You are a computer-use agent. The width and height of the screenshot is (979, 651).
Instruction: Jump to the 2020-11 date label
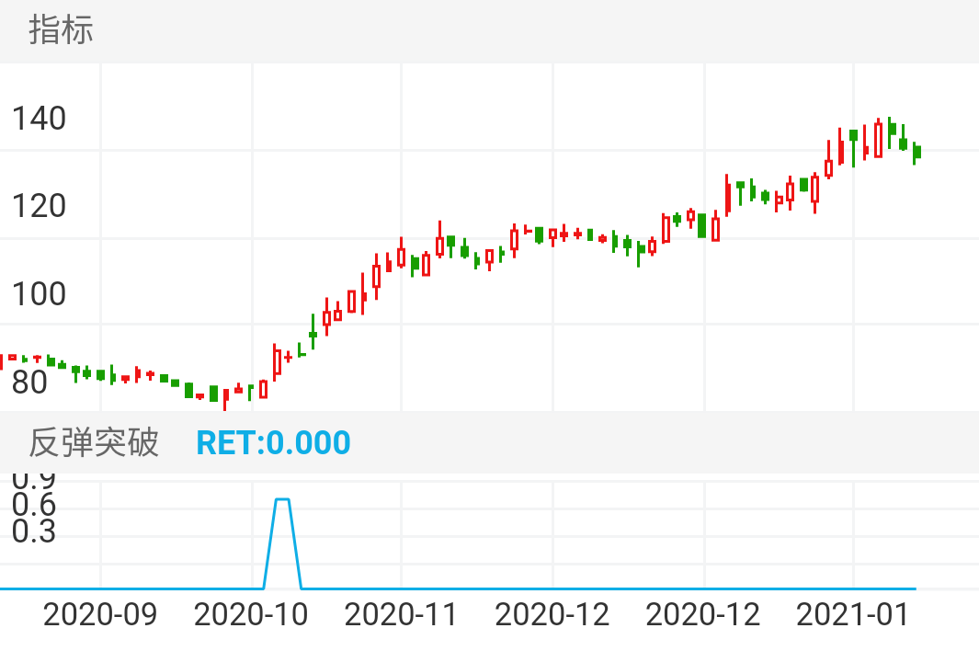tap(401, 614)
